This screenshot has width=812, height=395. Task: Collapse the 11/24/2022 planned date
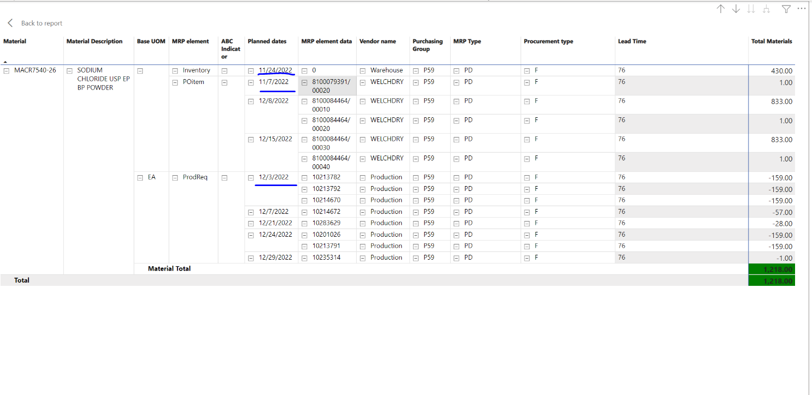click(251, 70)
